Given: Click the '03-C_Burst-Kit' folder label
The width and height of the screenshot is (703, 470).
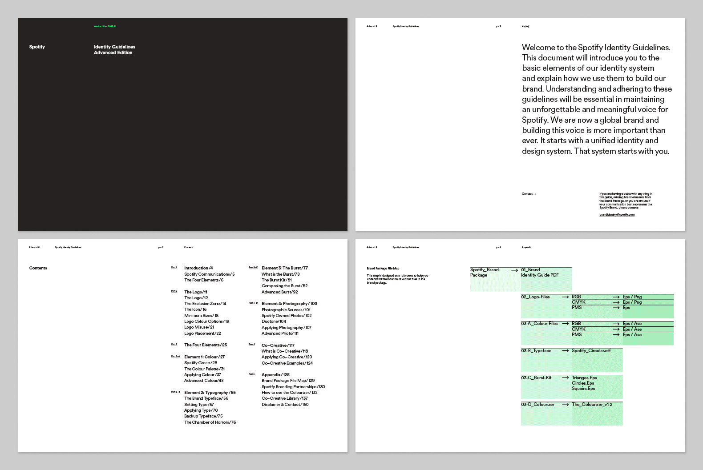Looking at the screenshot, I should pyautogui.click(x=536, y=378).
